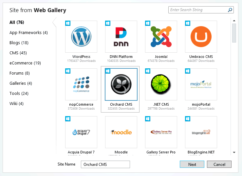Click the Joomla! name label
This screenshot has width=242, height=176.
pos(161,57)
